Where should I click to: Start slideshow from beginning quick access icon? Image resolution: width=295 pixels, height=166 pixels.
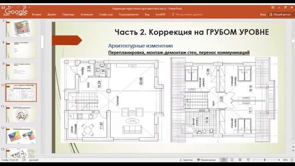(24, 7)
